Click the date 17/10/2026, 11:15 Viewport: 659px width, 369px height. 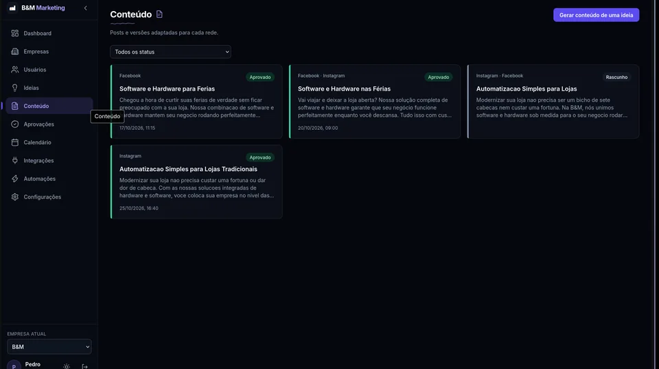[x=137, y=128]
